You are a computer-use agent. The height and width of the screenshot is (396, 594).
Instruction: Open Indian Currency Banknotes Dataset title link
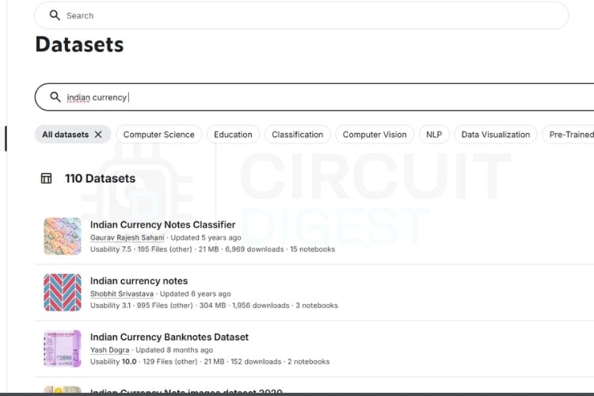(169, 337)
